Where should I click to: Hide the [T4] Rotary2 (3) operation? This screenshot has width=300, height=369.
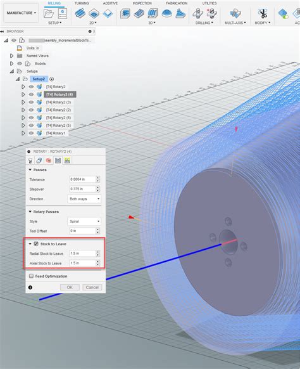[31, 102]
